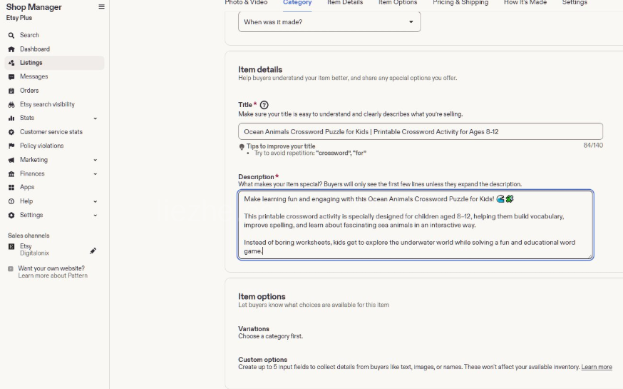This screenshot has width=623, height=389.
Task: Click the Etsy sales channel icon
Action: pos(11,247)
